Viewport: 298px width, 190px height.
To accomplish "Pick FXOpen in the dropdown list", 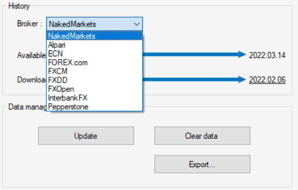I will [95, 89].
